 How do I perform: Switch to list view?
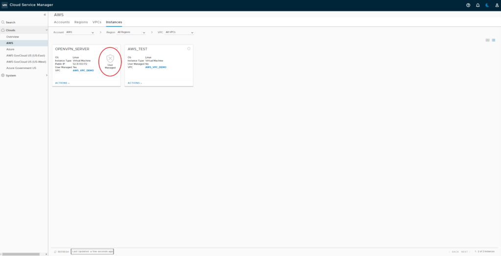point(494,40)
